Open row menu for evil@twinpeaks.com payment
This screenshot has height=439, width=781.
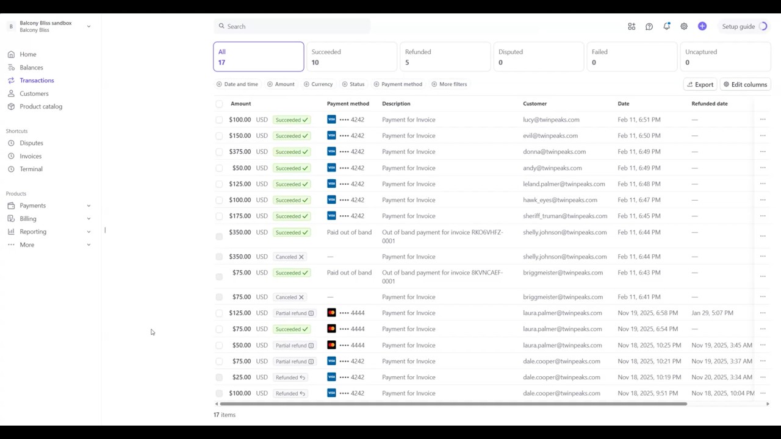[x=763, y=135]
